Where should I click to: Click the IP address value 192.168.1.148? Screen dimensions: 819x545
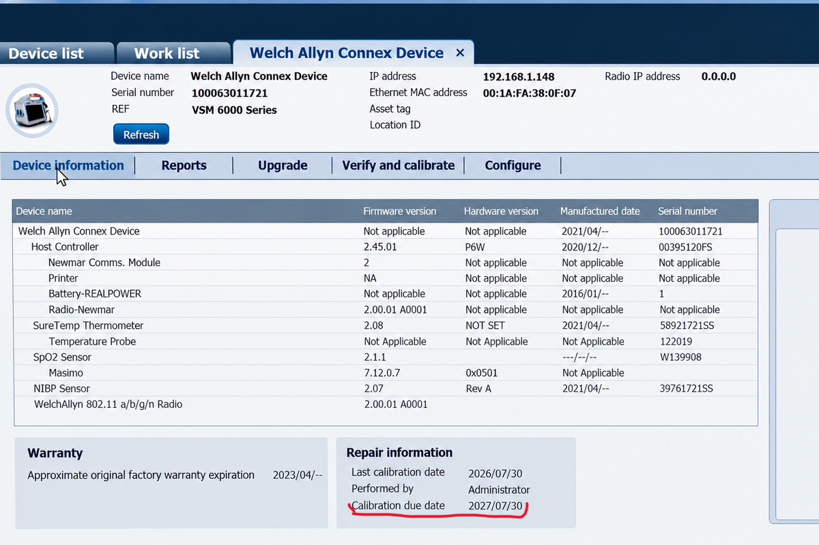[519, 76]
